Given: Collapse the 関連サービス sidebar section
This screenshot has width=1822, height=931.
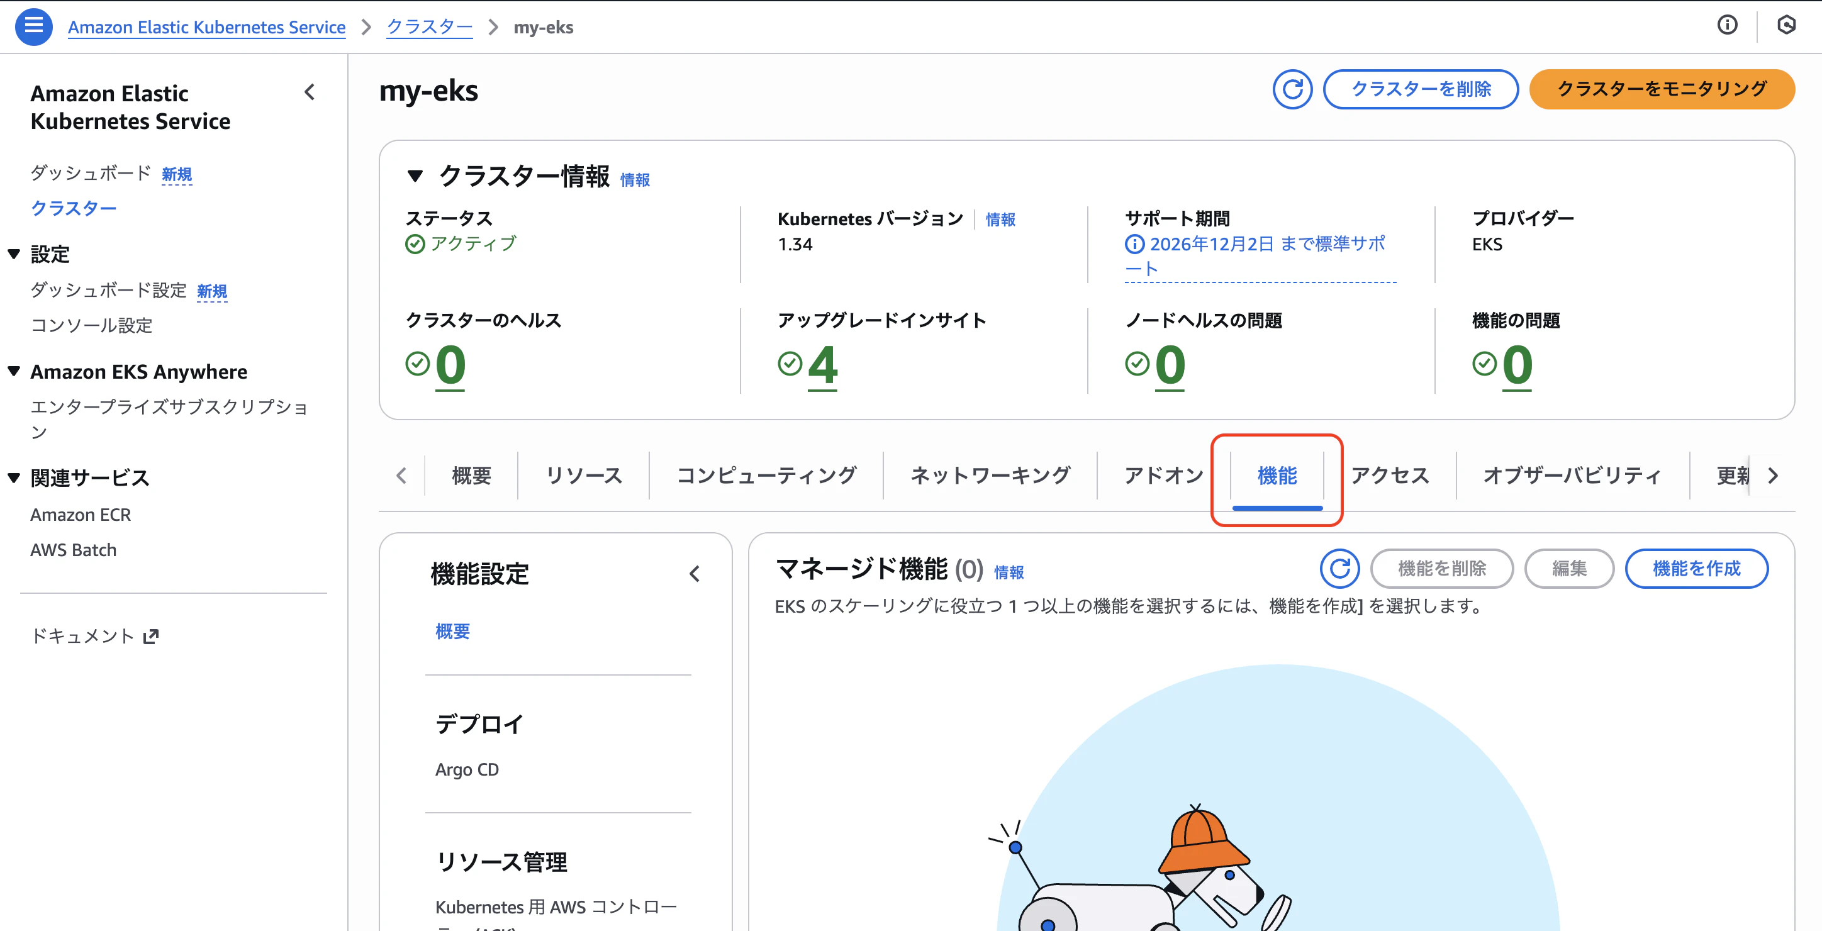Looking at the screenshot, I should [x=13, y=477].
